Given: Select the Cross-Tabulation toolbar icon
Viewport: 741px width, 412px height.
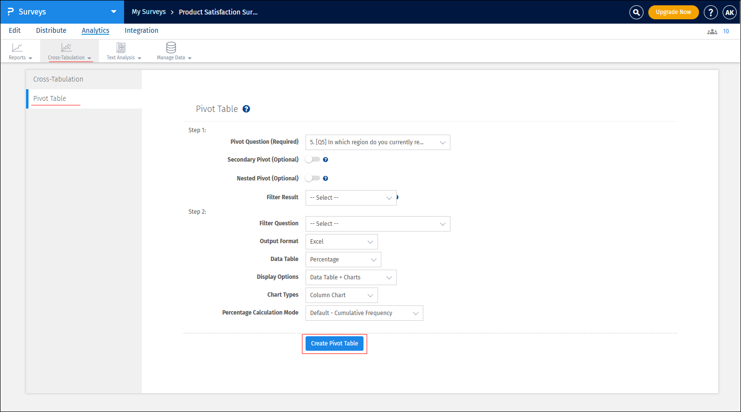Looking at the screenshot, I should pos(66,51).
